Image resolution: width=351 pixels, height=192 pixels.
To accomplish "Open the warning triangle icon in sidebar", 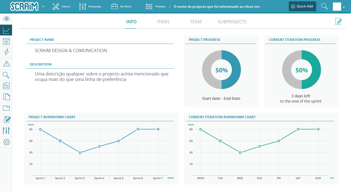I will pos(6,63).
